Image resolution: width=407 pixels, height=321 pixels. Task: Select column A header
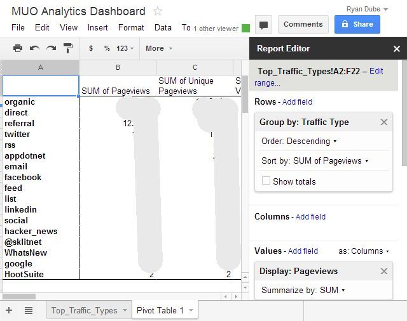pyautogui.click(x=41, y=68)
